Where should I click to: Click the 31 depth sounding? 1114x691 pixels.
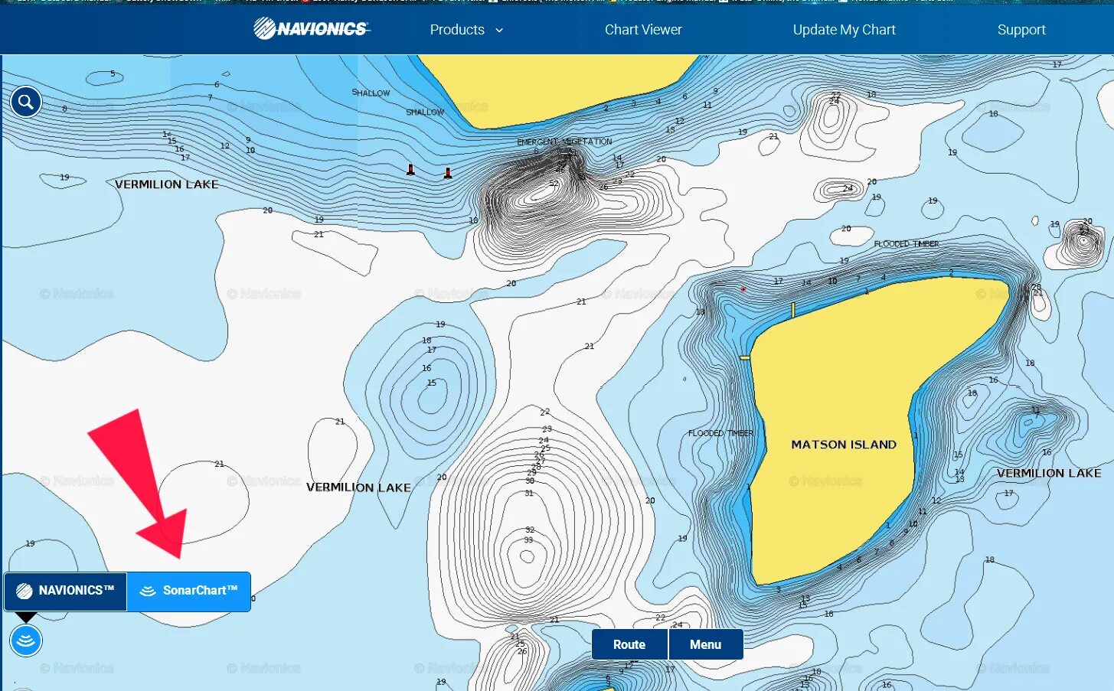click(529, 493)
